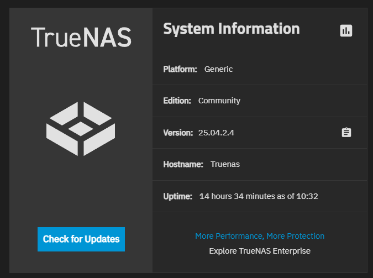The width and height of the screenshot is (373, 278).
Task: Open the More Performance, More Protection link
Action: (x=260, y=236)
